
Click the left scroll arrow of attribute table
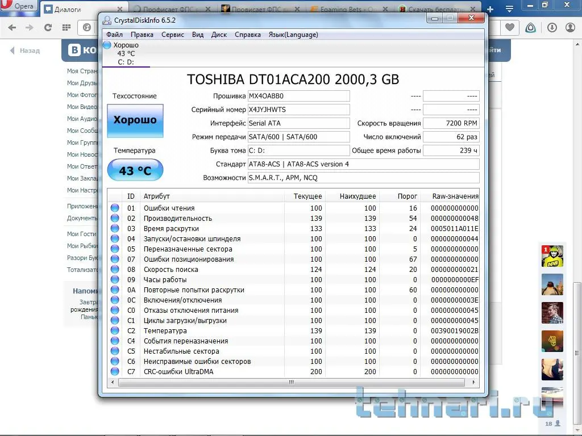[x=113, y=382]
